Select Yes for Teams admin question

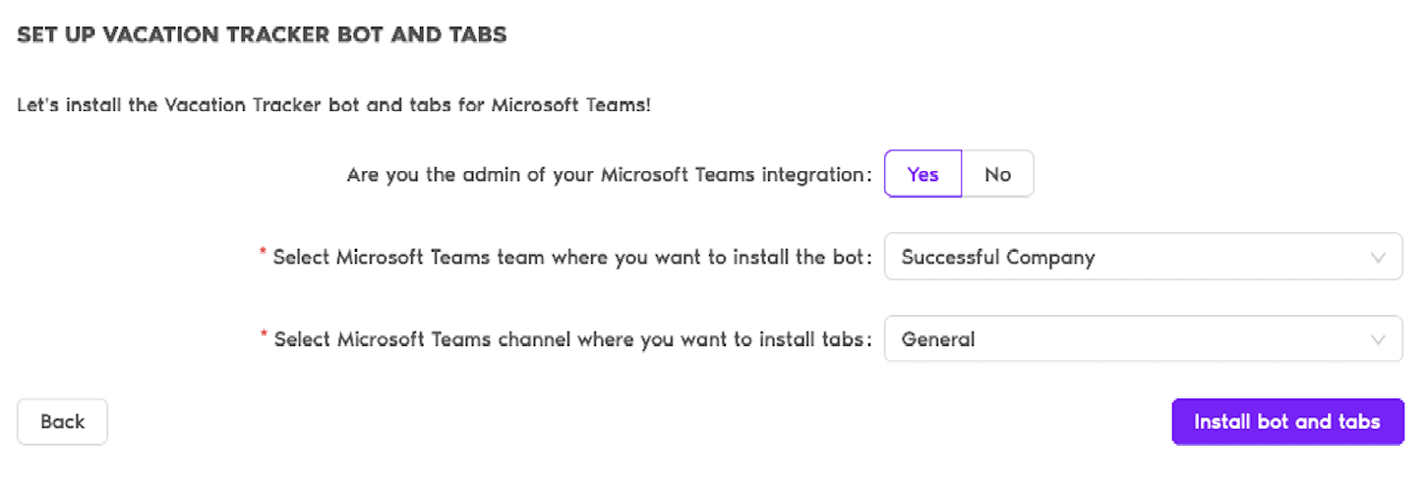click(x=922, y=174)
